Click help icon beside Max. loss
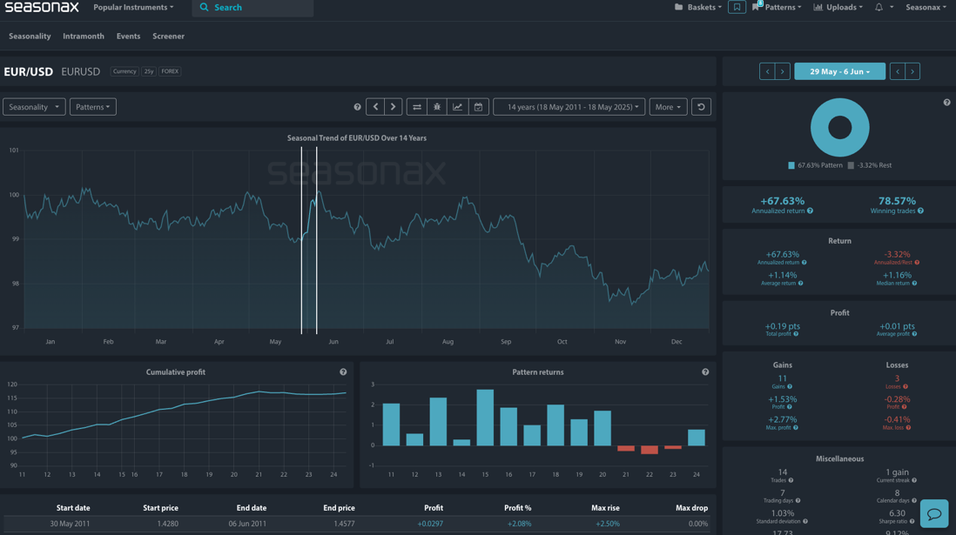This screenshot has height=535, width=956. tap(908, 428)
